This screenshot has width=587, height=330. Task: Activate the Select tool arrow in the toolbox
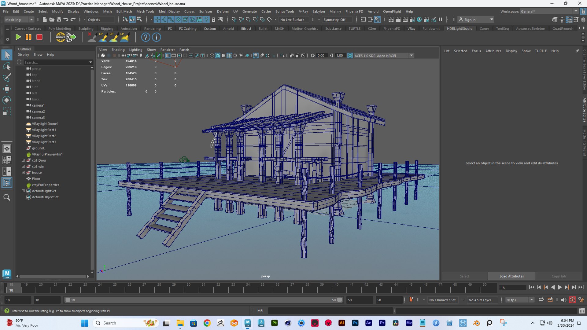tap(7, 55)
